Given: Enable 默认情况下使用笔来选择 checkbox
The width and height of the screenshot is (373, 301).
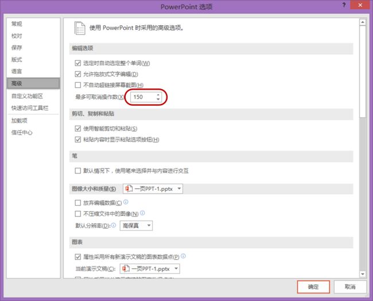Looking at the screenshot, I should point(78,171).
